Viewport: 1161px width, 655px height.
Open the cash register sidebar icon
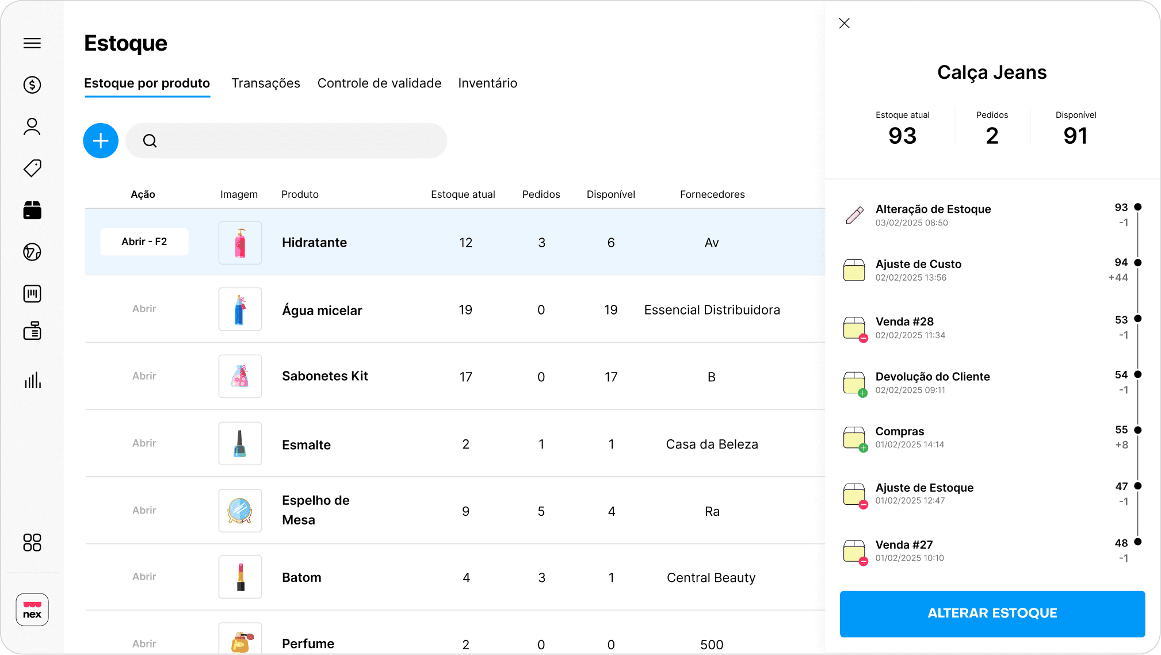click(x=32, y=331)
